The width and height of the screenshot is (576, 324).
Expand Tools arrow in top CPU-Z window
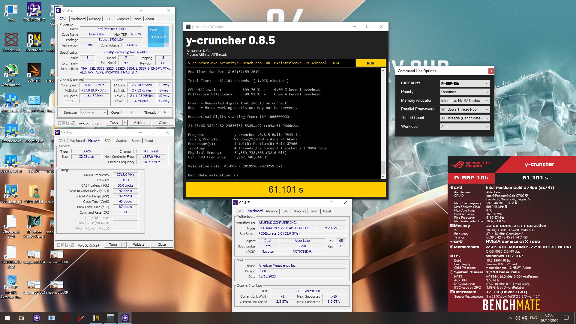(x=125, y=123)
